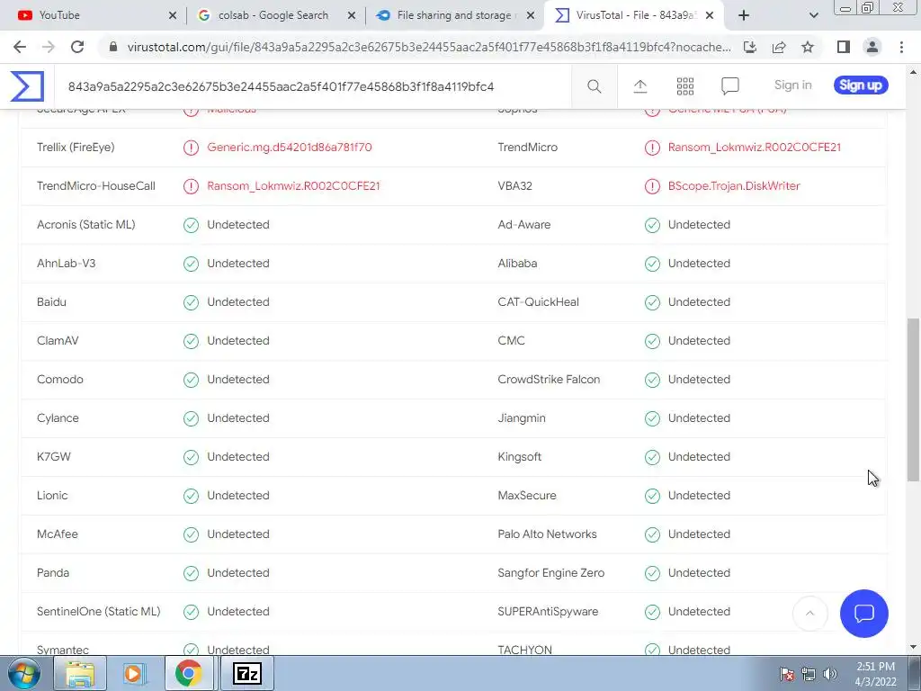Toggle the browser side panel icon
Screen dimensions: 921x691
(844, 47)
